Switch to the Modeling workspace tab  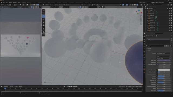point(29,3)
